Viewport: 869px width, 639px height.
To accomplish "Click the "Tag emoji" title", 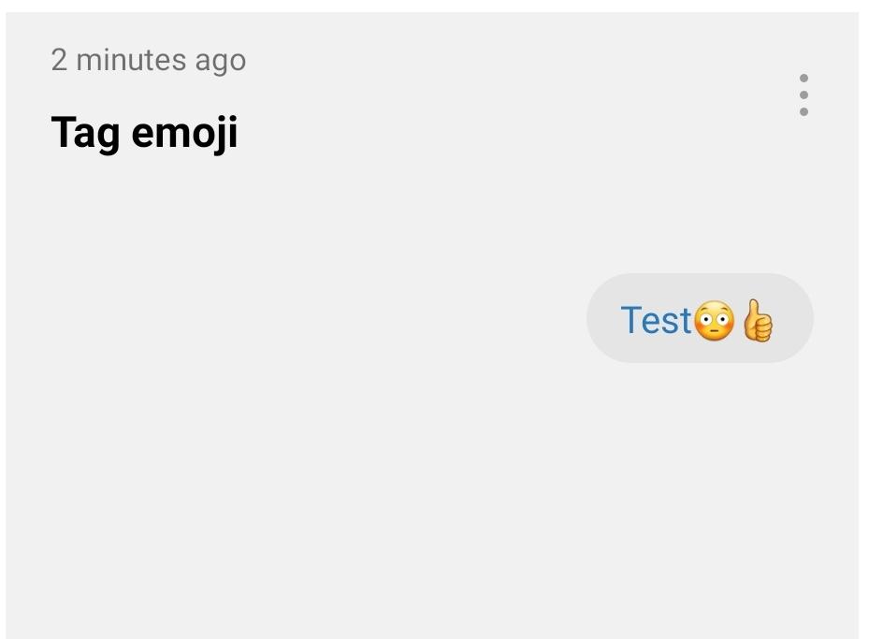I will 144,132.
